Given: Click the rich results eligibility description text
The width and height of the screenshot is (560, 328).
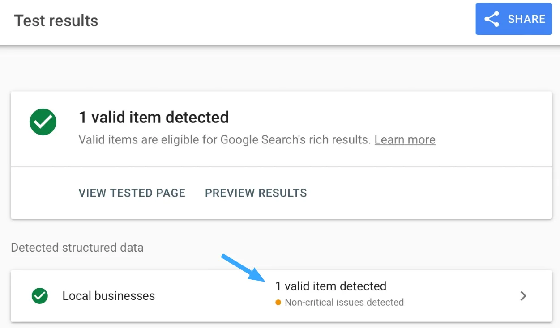Looking at the screenshot, I should (x=225, y=140).
